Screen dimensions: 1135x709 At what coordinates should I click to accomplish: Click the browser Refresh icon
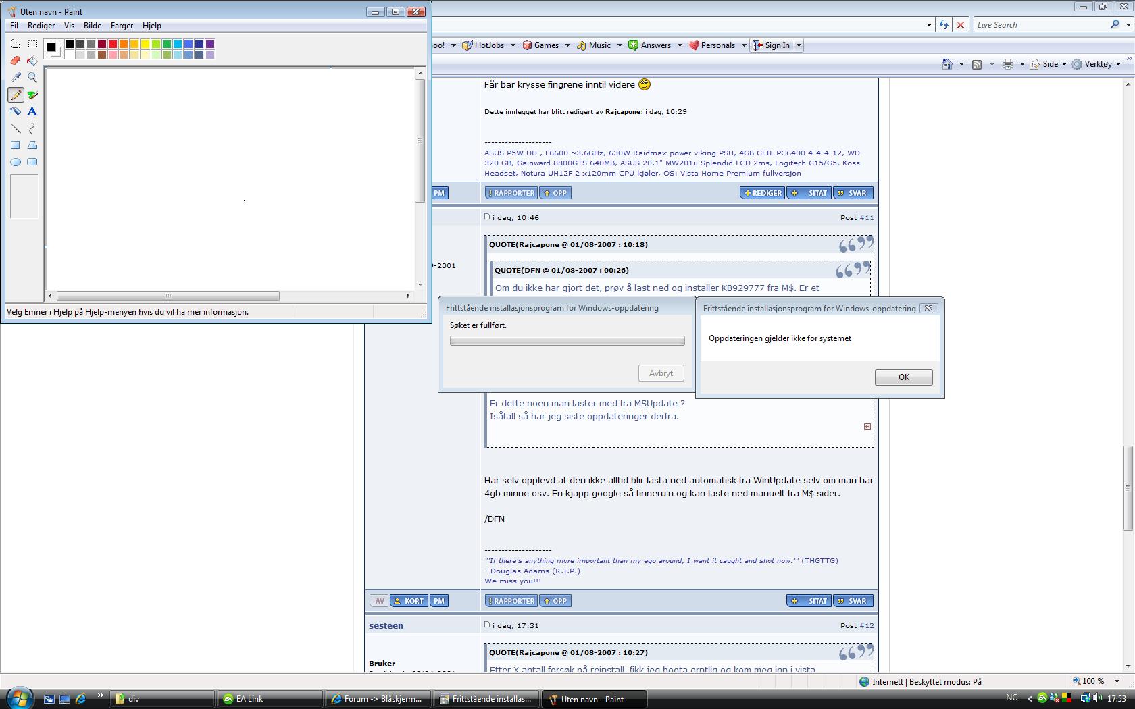pos(944,25)
